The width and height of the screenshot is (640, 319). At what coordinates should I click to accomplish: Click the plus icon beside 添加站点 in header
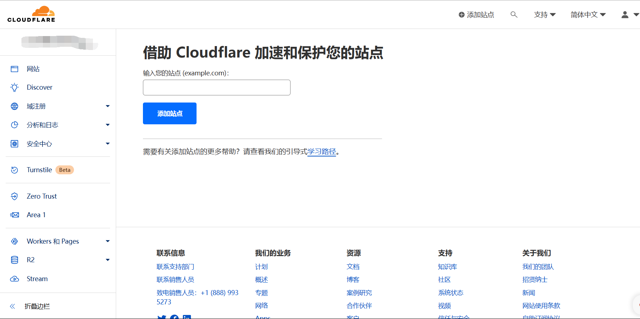(462, 15)
